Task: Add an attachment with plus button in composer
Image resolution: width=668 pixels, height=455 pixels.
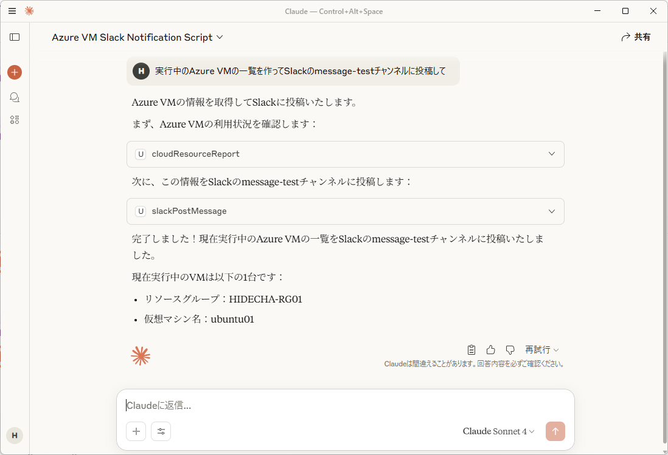Action: (x=136, y=431)
